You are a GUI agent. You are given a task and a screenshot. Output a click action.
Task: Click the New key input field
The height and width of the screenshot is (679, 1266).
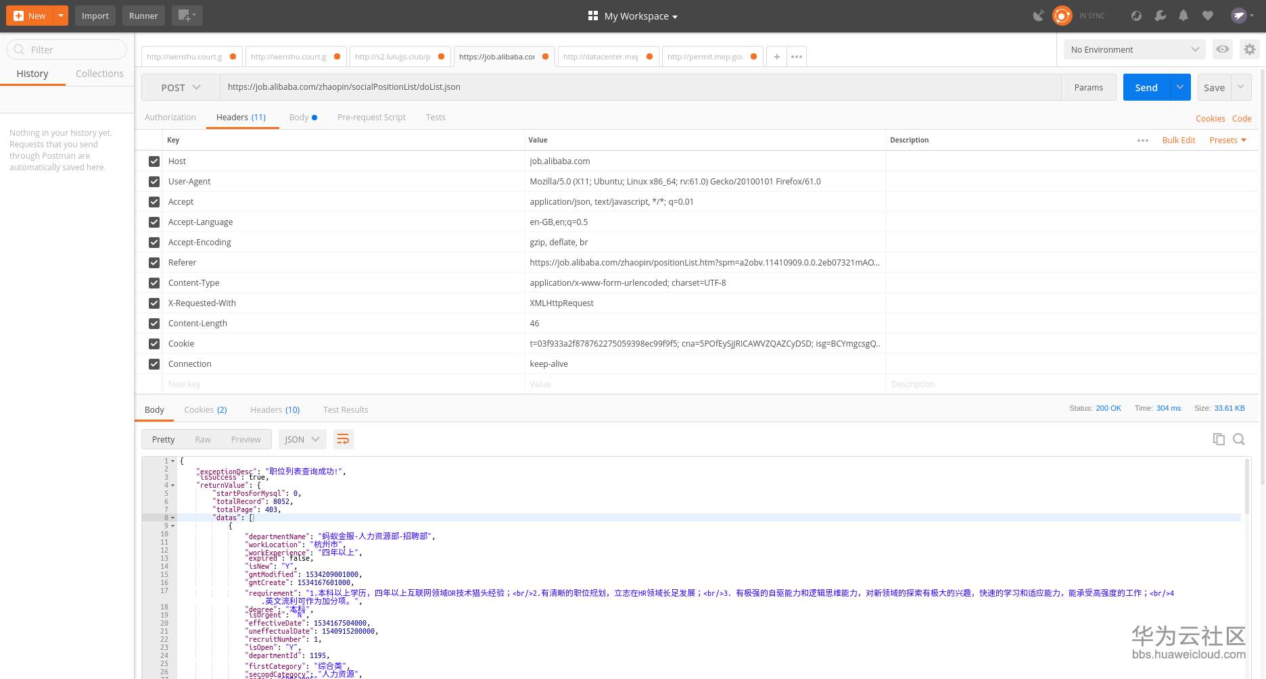pyautogui.click(x=344, y=384)
